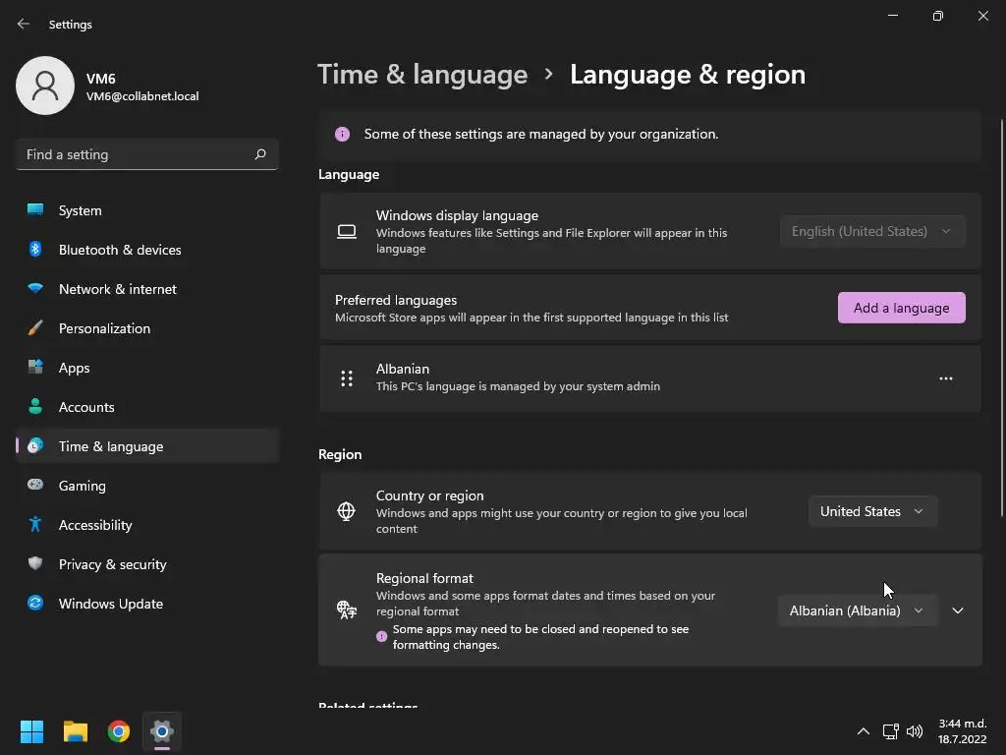This screenshot has height=755, width=1006.
Task: Open the Regional format dropdown
Action: (x=857, y=610)
